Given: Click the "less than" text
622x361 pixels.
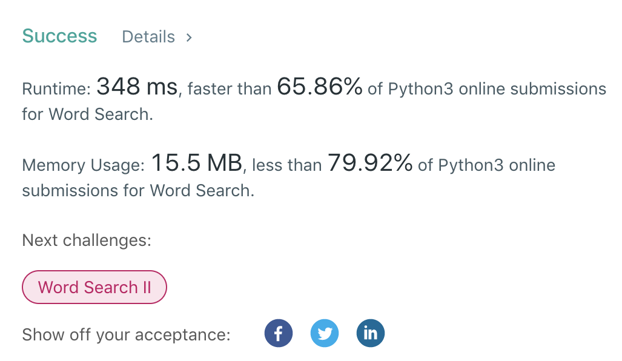Looking at the screenshot, I should [x=286, y=165].
